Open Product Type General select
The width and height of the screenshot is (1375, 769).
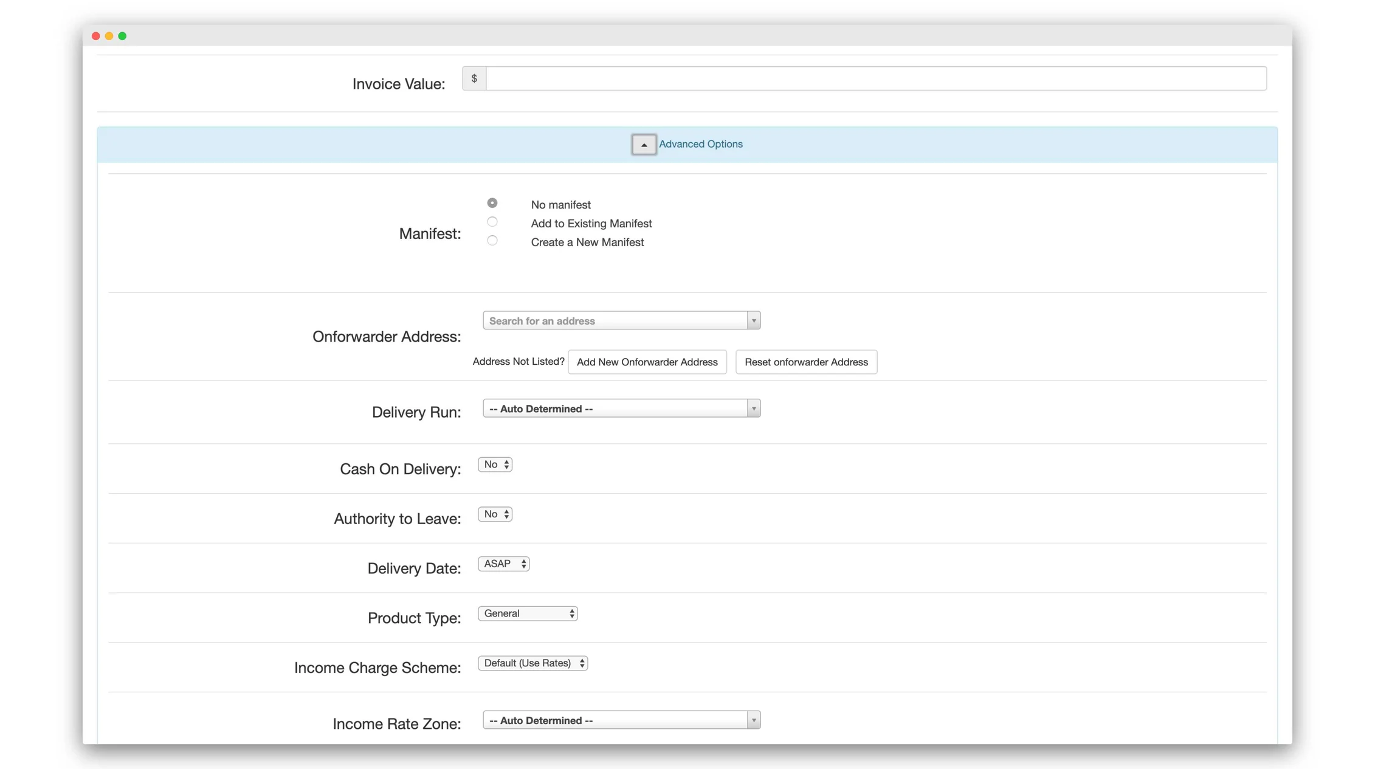coord(528,613)
